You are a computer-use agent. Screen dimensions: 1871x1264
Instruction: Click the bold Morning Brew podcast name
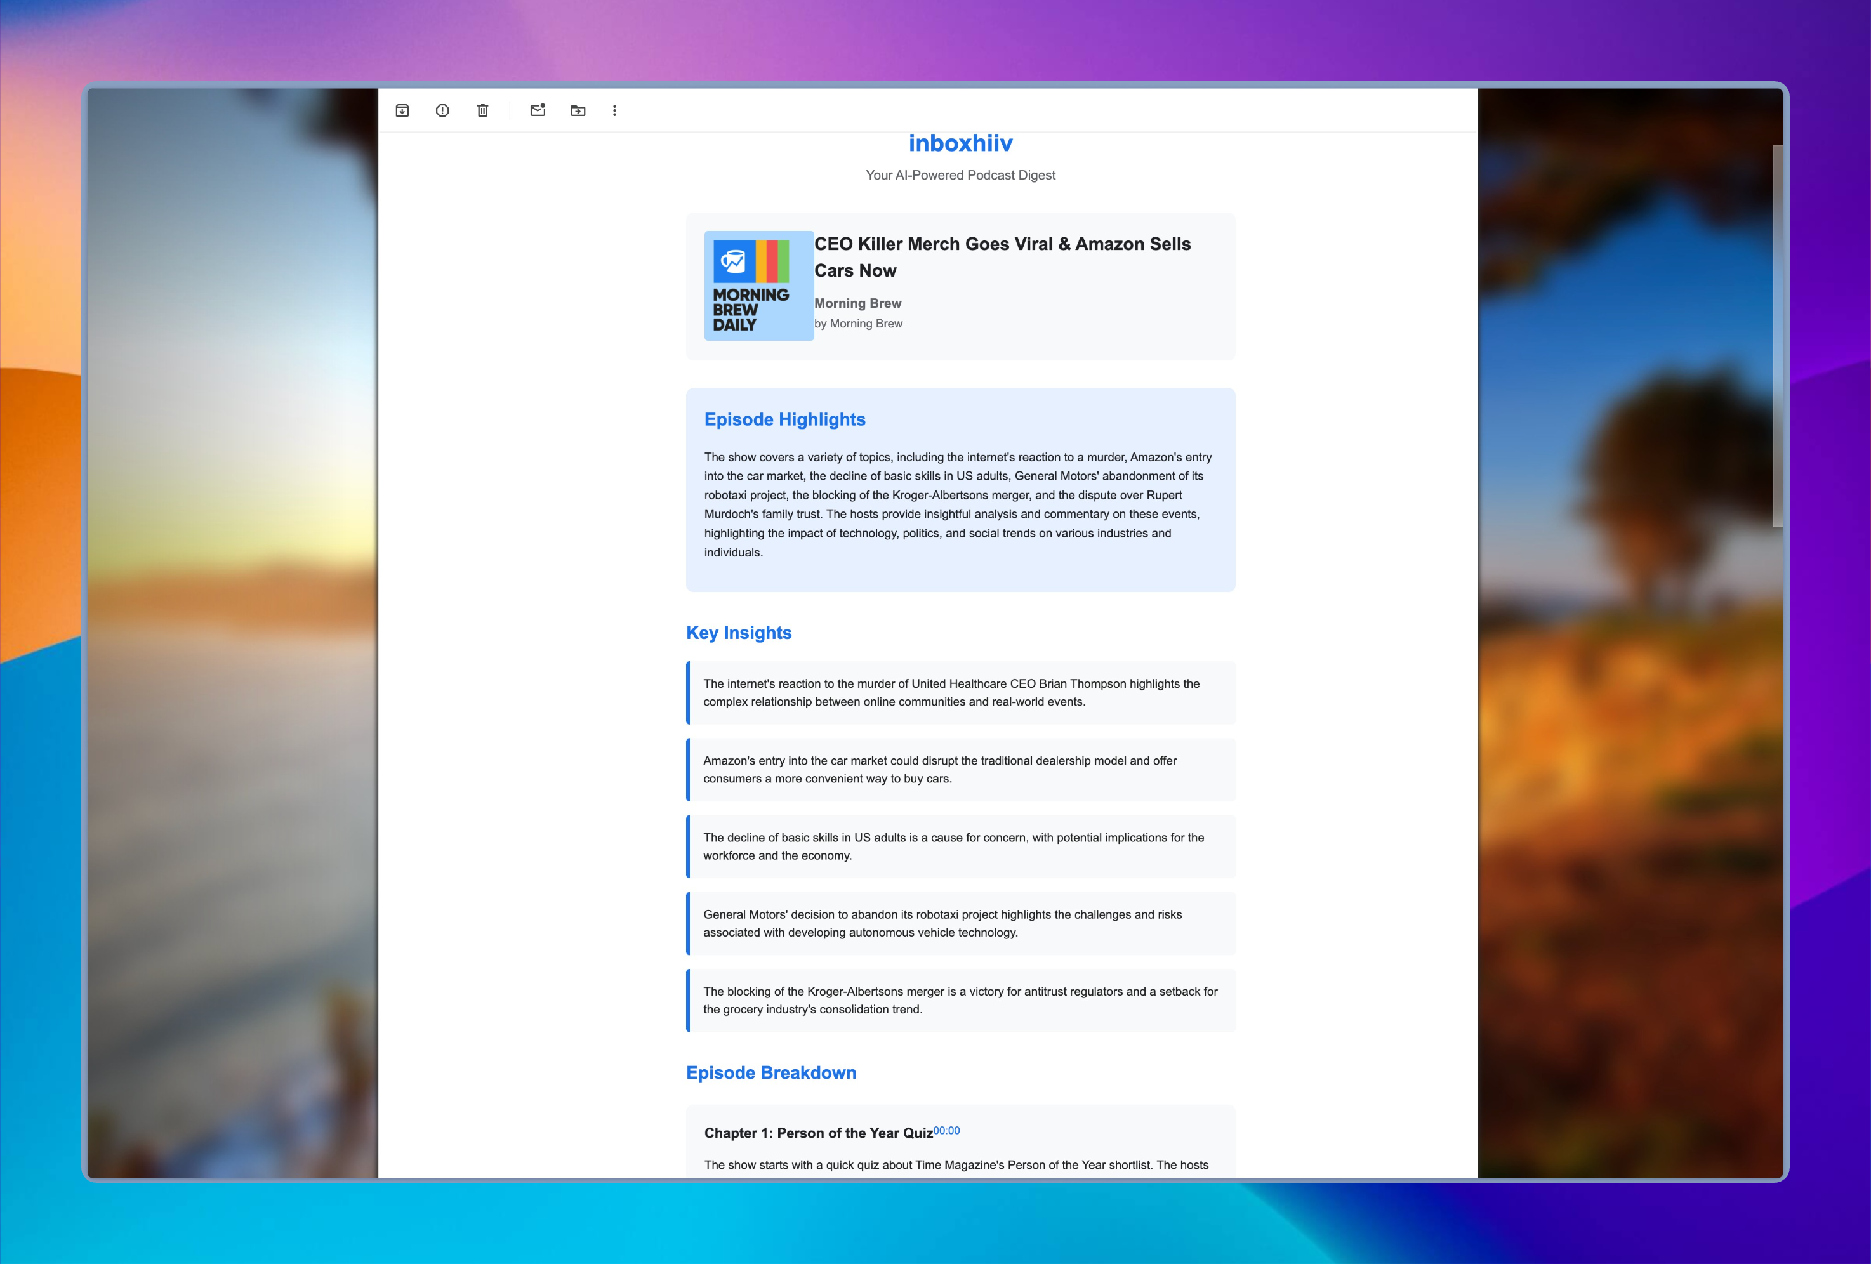coord(857,303)
